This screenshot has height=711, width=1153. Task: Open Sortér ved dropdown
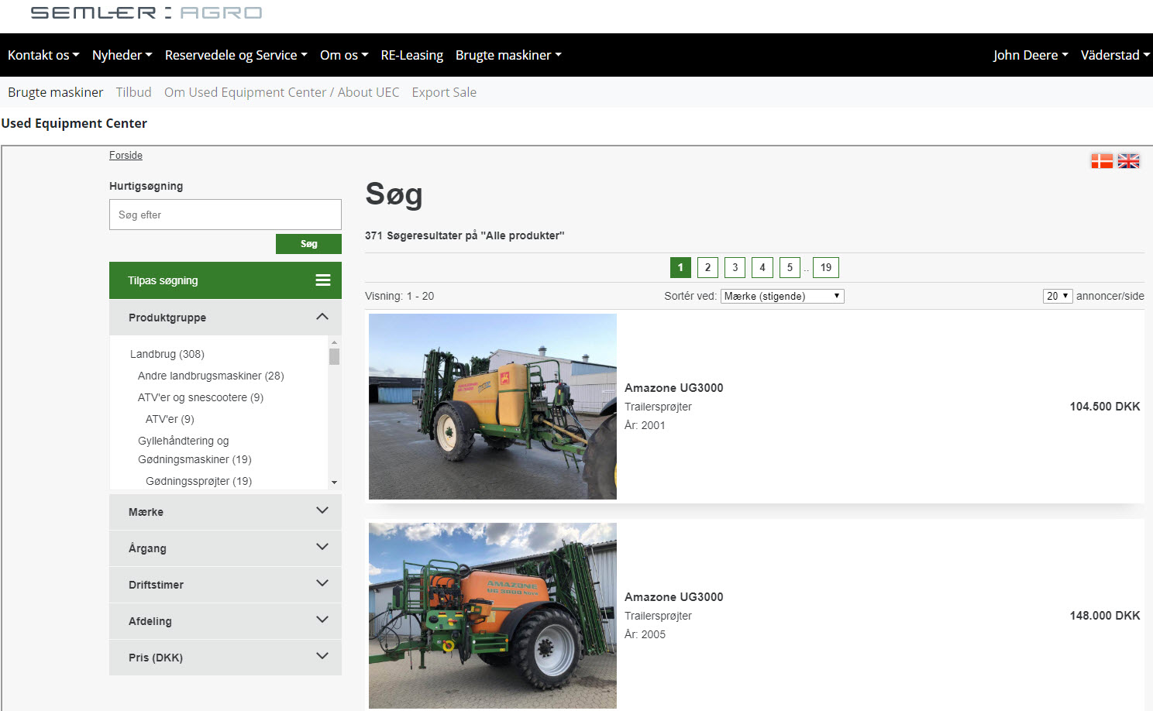coord(782,296)
